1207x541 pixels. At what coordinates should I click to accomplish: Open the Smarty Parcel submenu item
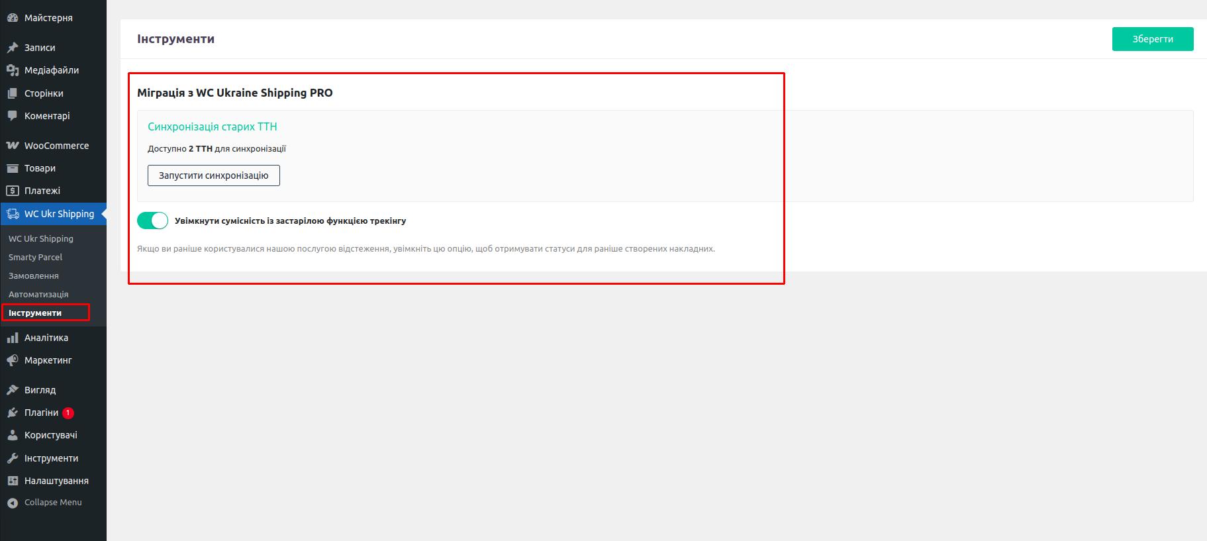coord(35,257)
